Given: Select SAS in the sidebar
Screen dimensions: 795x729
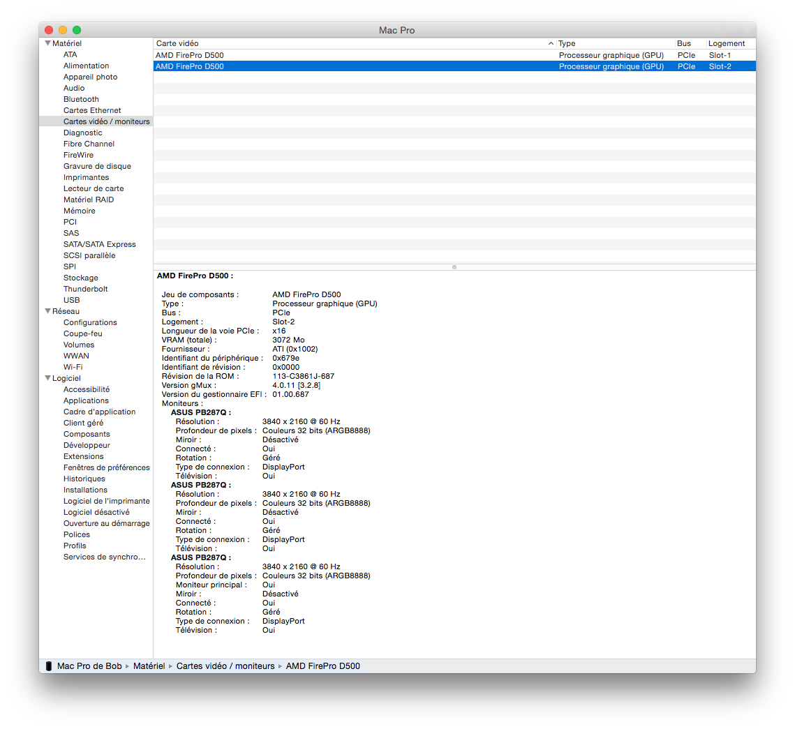Looking at the screenshot, I should (71, 233).
